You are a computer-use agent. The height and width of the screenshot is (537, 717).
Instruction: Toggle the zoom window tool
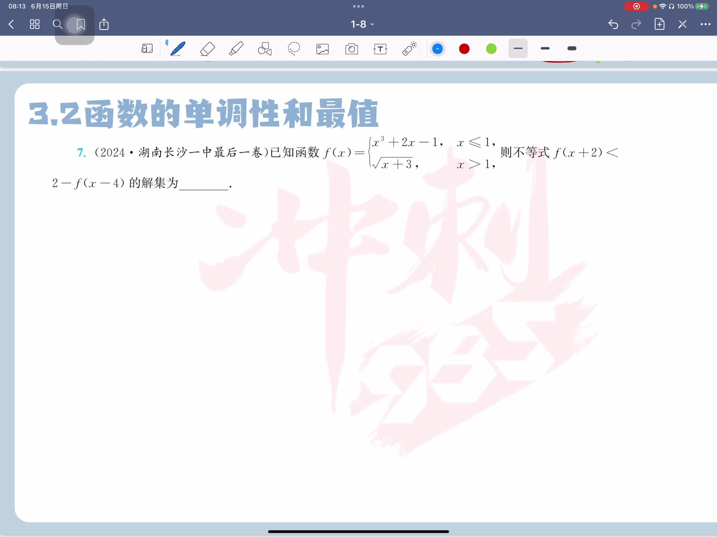[x=147, y=48]
